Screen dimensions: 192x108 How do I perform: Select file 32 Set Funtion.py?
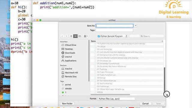pyautogui.click(x=127, y=83)
